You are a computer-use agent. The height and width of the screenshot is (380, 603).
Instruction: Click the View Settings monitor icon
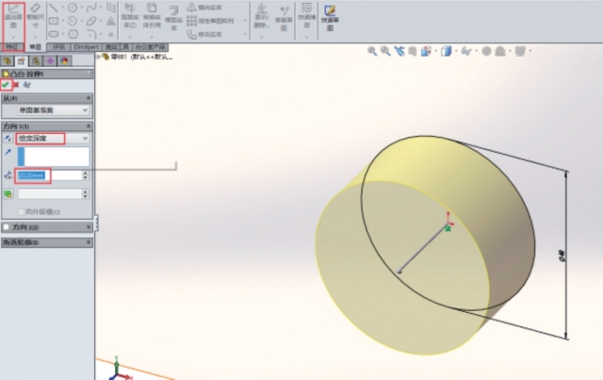click(x=520, y=51)
